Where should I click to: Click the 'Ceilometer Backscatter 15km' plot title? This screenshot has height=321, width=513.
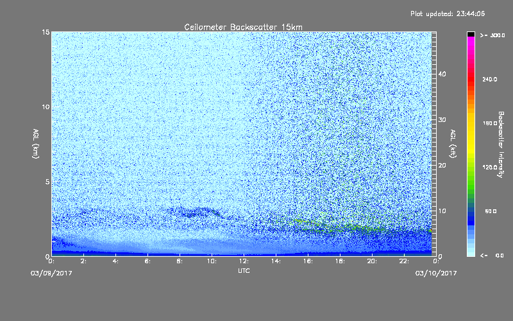coord(243,27)
